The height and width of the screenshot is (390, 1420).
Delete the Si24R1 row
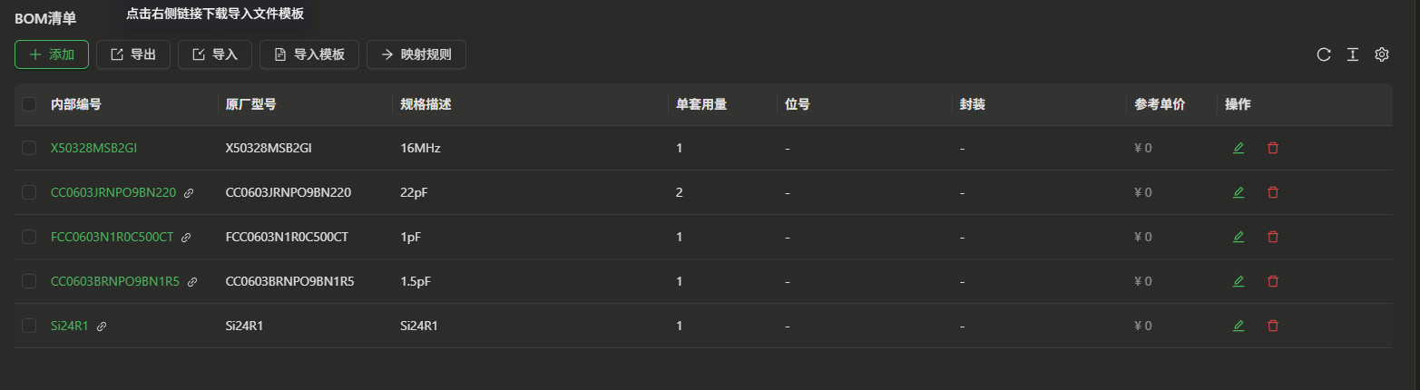tap(1273, 326)
